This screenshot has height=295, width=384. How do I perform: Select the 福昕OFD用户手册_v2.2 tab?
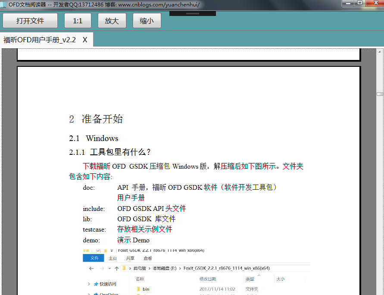[x=40, y=40]
